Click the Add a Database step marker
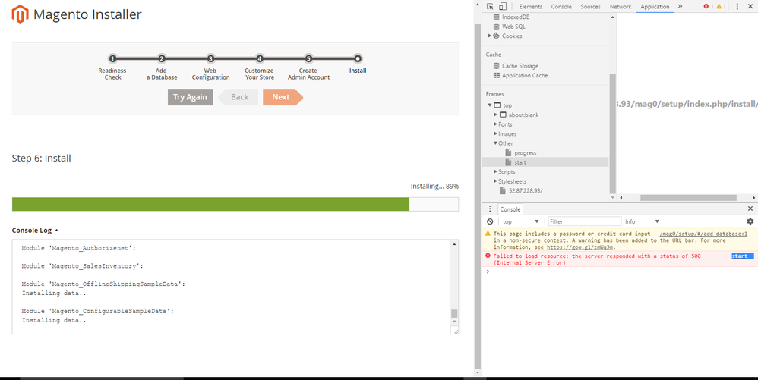 click(x=162, y=59)
